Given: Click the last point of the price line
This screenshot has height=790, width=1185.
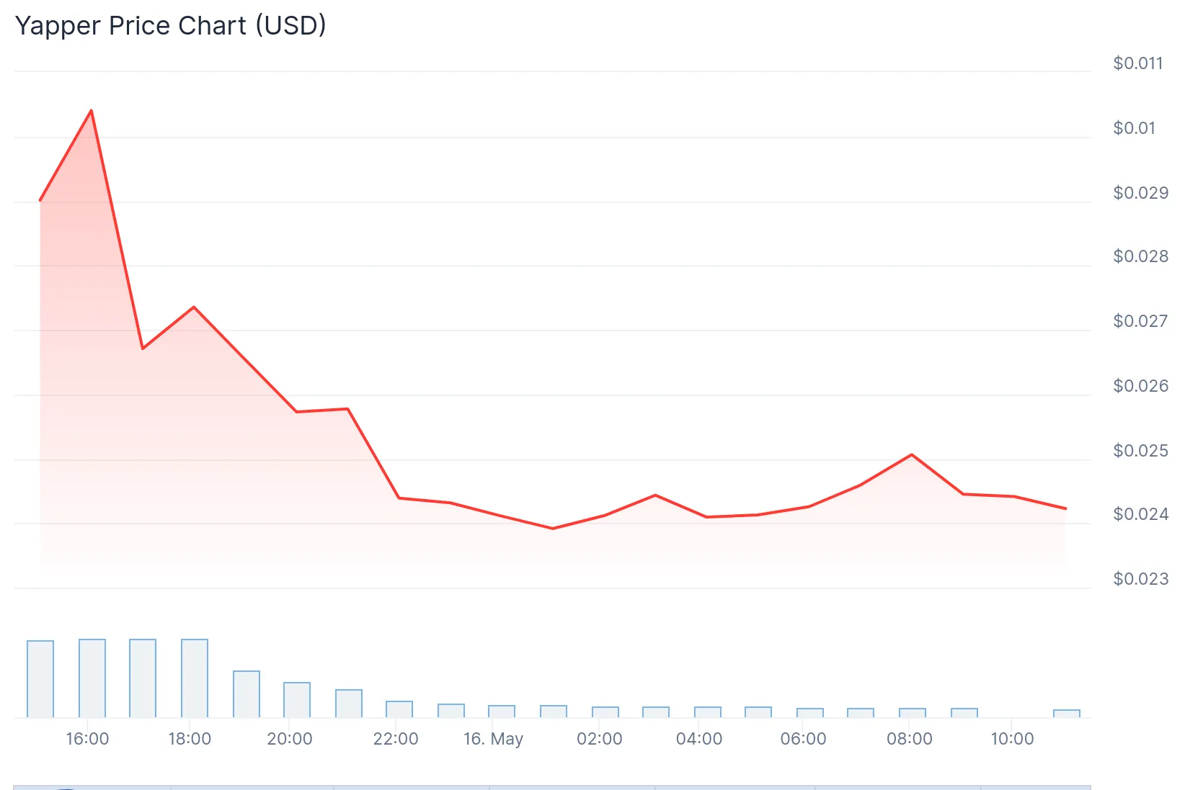Looking at the screenshot, I should pos(1065,508).
